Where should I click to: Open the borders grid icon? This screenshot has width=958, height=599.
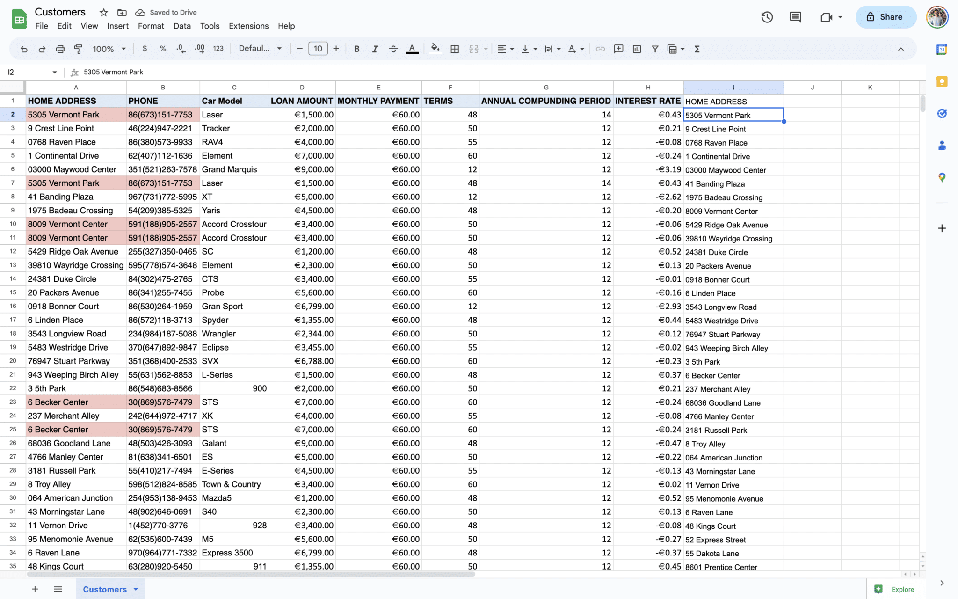point(454,49)
